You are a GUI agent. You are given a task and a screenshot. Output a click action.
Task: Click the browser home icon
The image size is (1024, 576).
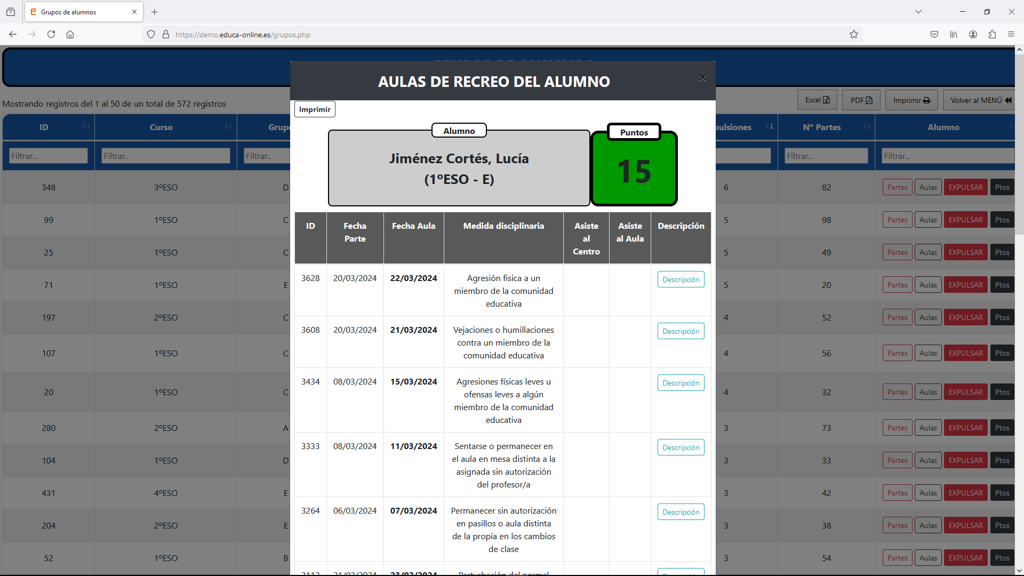point(70,35)
